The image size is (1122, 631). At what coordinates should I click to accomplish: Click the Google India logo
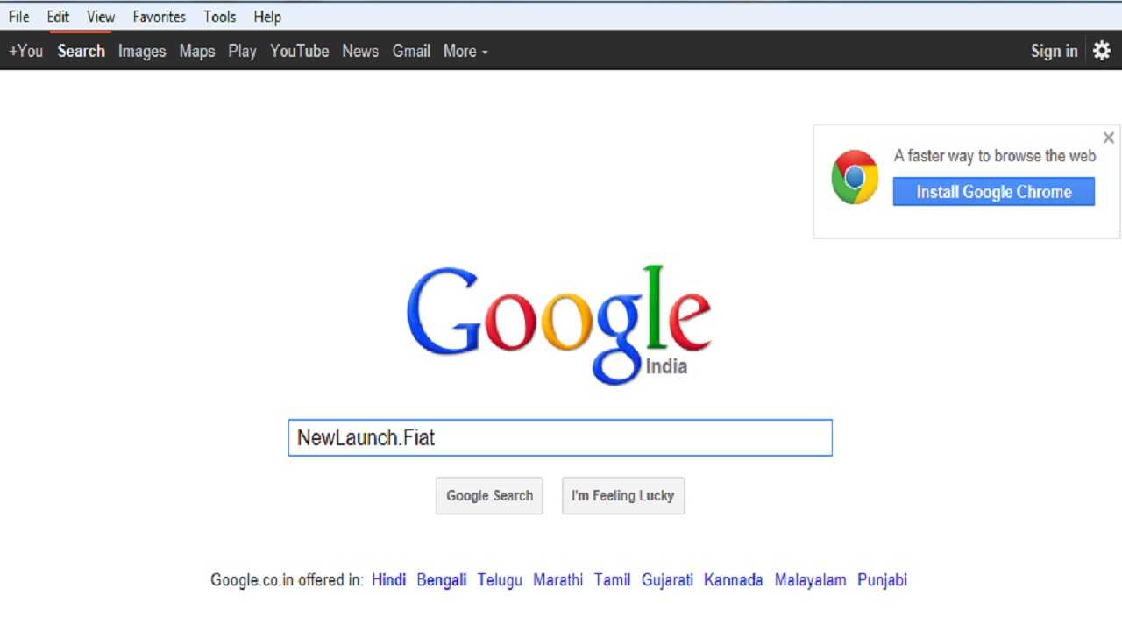(x=558, y=324)
